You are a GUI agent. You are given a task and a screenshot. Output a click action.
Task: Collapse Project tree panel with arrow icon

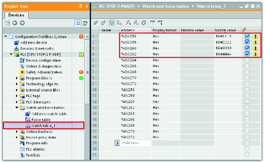pyautogui.click(x=87, y=6)
